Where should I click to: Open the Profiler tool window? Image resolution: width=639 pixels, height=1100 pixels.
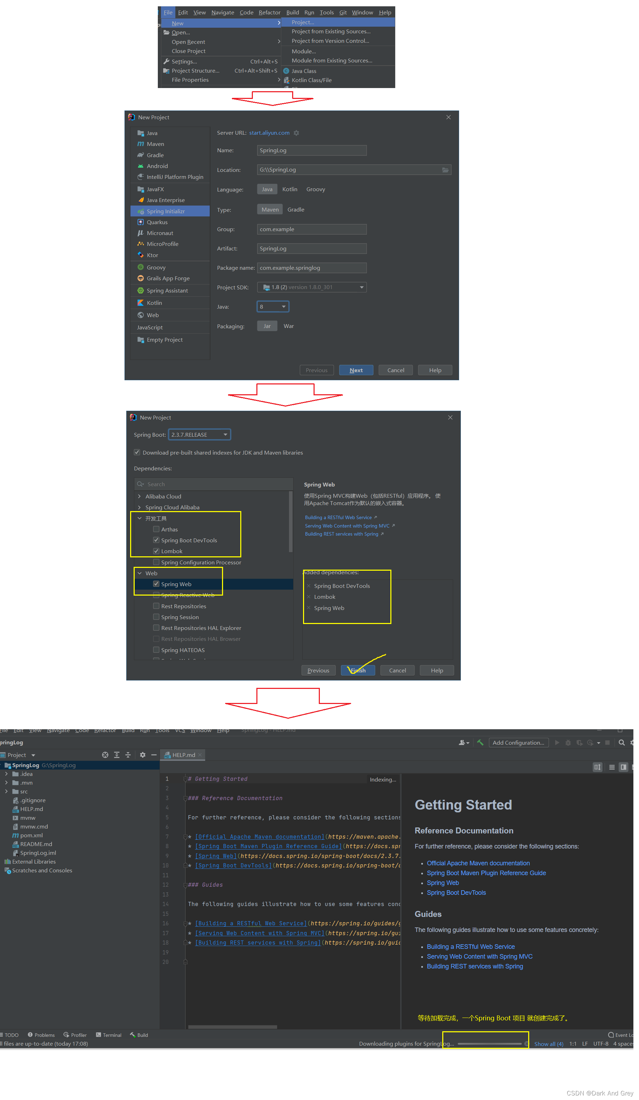pyautogui.click(x=75, y=1035)
